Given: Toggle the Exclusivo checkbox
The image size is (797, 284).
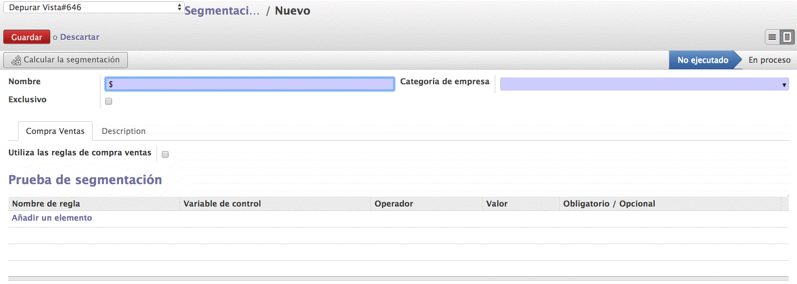Looking at the screenshot, I should point(109,101).
